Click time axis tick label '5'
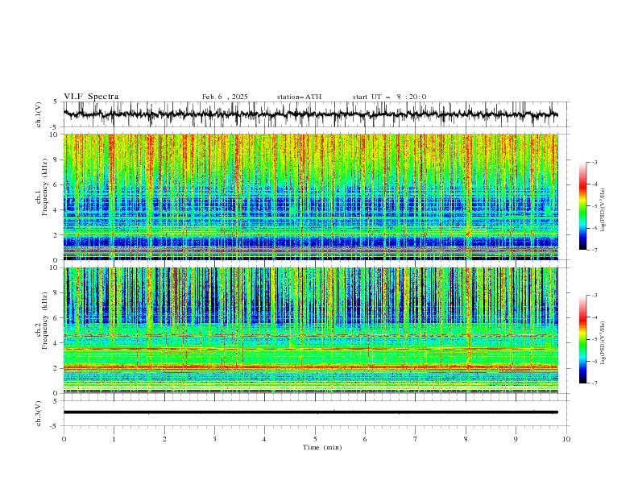Screen dimensions: 638x493 tap(315, 439)
